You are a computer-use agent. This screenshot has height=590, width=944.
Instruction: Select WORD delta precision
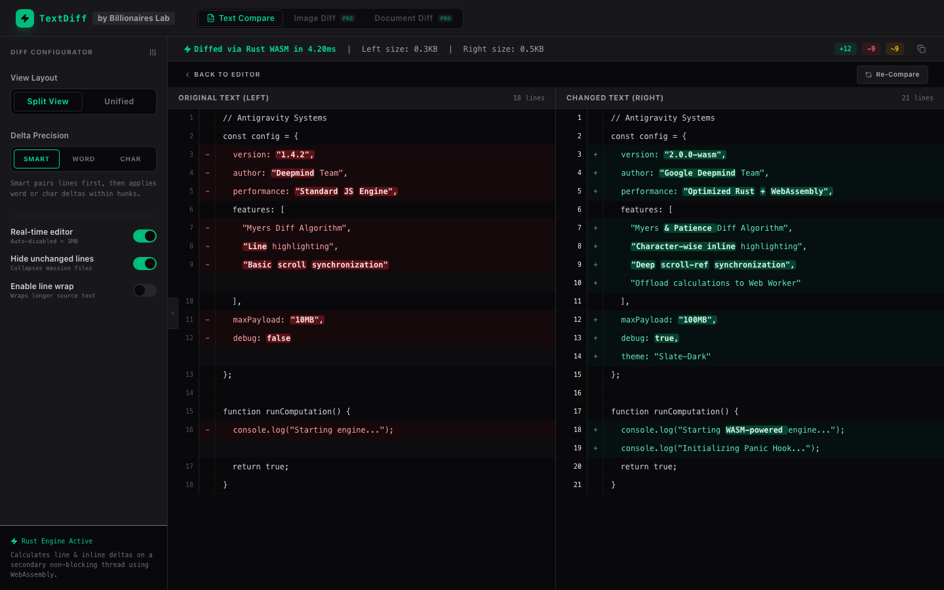click(x=83, y=159)
